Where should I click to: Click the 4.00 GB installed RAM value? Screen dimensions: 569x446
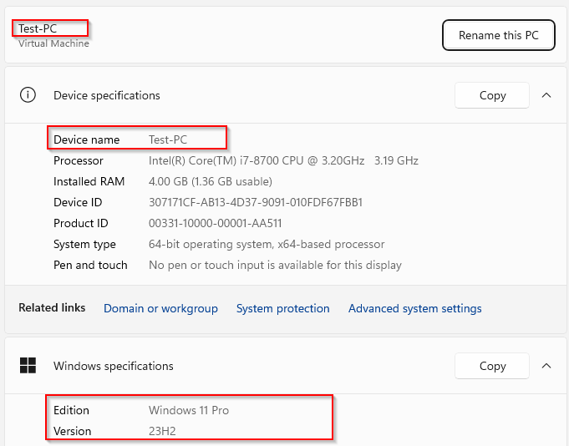[x=211, y=181]
